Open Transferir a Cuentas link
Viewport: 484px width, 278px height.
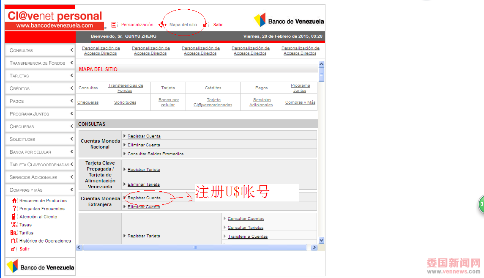[x=248, y=237]
